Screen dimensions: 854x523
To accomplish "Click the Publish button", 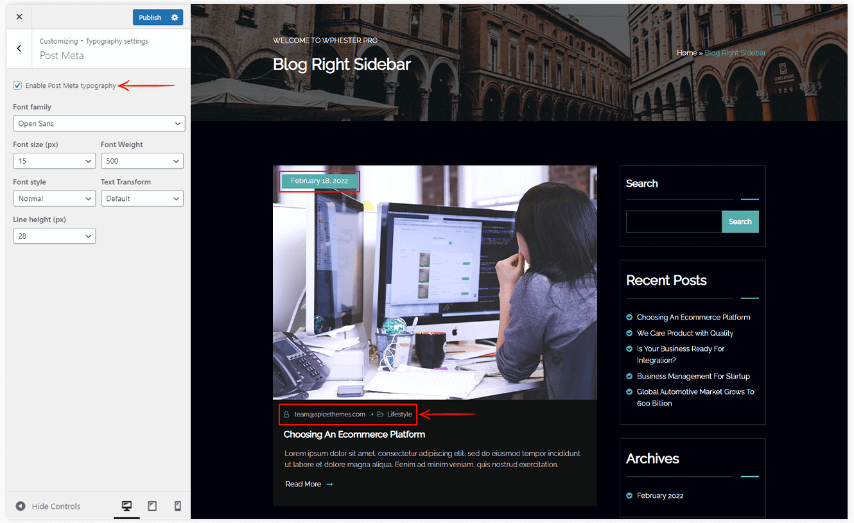I will pyautogui.click(x=150, y=17).
